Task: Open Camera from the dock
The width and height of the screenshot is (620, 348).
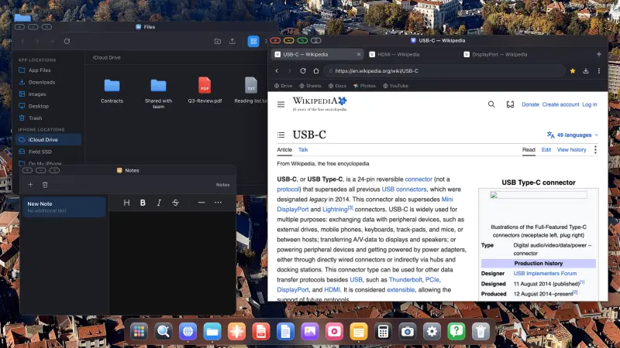Action: click(x=408, y=332)
